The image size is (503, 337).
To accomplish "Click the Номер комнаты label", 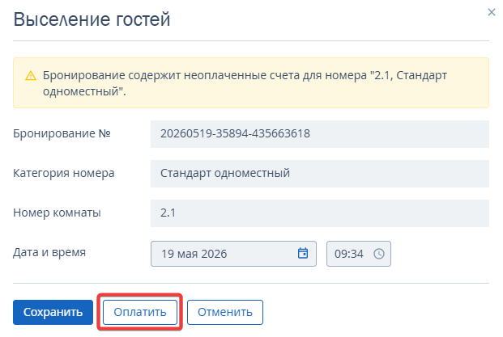I will (x=57, y=213).
